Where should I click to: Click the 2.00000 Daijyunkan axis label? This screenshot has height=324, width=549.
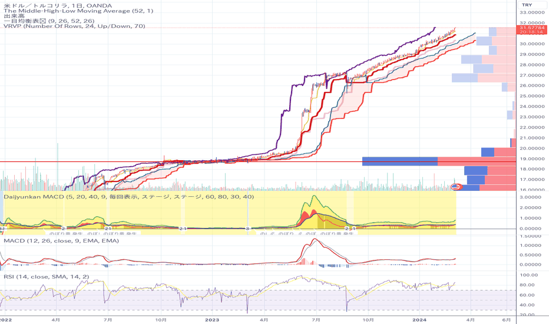530,208
